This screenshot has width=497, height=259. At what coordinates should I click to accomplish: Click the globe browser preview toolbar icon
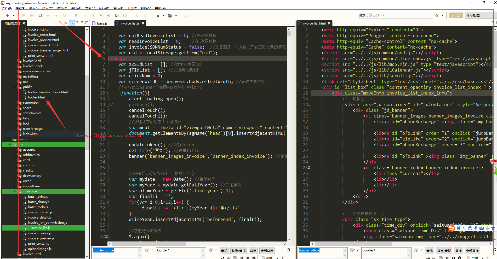pos(170,16)
